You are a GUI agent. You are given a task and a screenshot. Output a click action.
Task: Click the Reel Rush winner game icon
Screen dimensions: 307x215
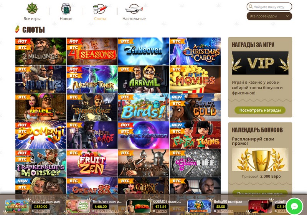17,206
